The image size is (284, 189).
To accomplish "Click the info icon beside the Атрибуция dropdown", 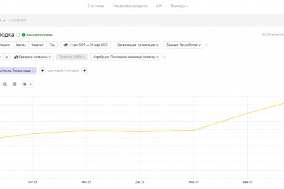I will point(164,57).
